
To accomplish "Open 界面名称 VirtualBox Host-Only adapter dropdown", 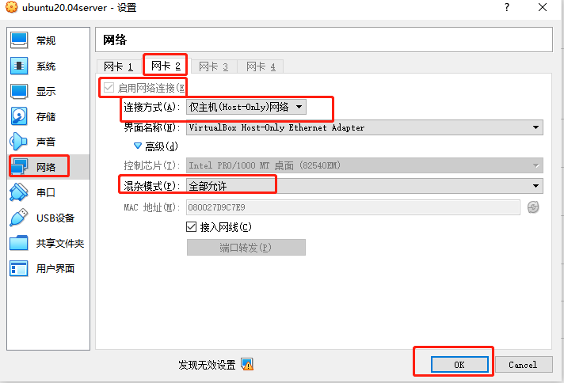I will [x=364, y=127].
